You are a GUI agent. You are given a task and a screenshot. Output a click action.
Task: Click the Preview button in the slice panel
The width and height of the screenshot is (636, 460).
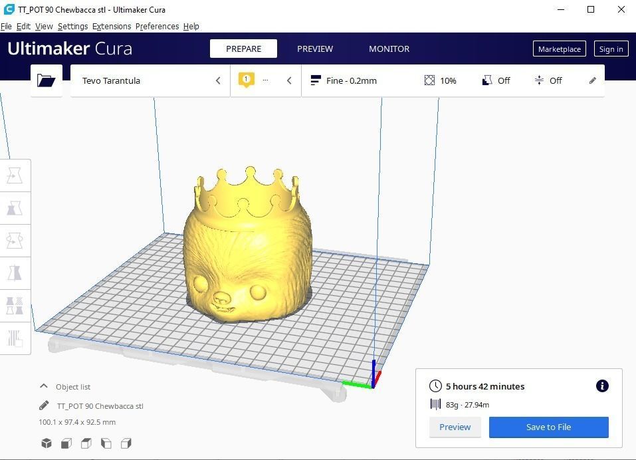click(455, 427)
